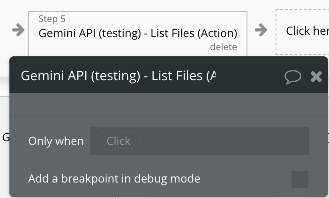Click the dashed 'Click' placeholder beside Only when
Viewport: 329px width, 198px height.
click(x=118, y=141)
